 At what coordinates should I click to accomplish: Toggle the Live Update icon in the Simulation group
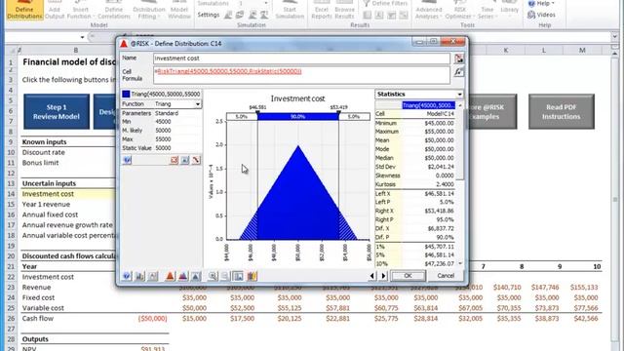(x=264, y=16)
